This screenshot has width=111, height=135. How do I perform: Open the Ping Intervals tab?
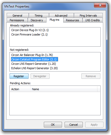[x=88, y=16]
